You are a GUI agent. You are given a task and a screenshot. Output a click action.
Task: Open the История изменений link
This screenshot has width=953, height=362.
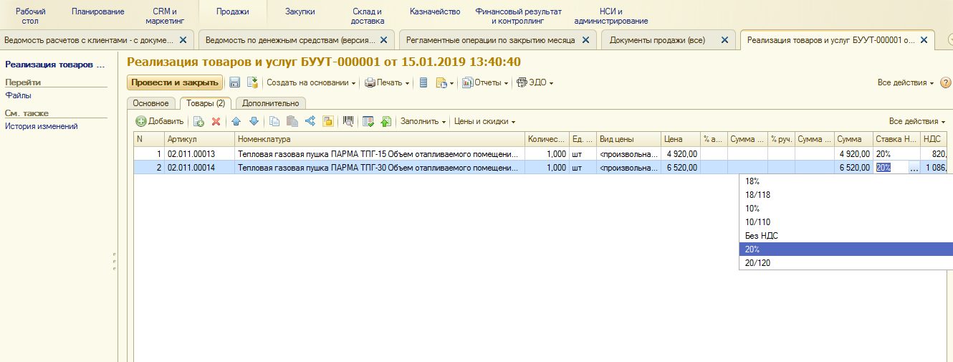(x=42, y=126)
